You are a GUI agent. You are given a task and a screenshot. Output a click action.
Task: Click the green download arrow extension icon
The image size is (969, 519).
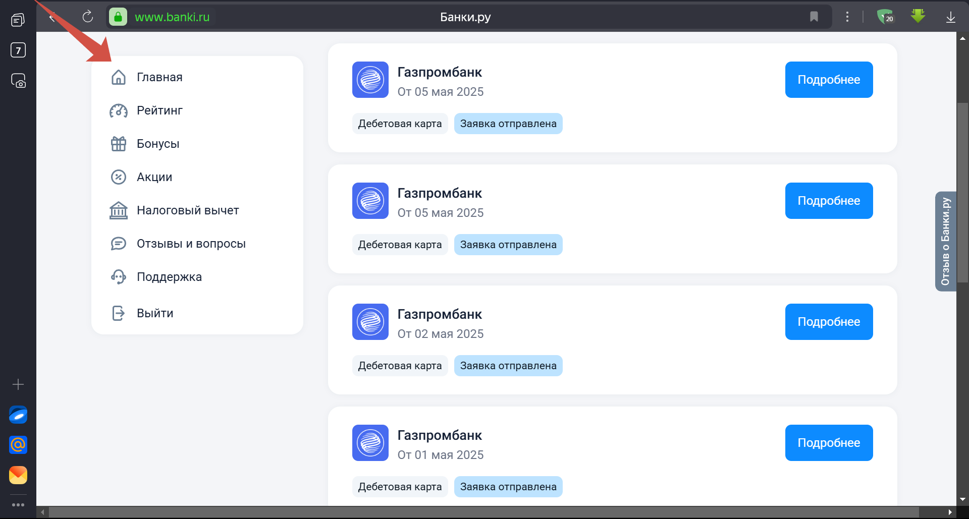(x=918, y=16)
